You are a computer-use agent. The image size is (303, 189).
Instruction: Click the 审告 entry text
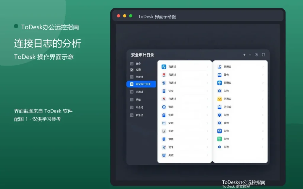171,139
